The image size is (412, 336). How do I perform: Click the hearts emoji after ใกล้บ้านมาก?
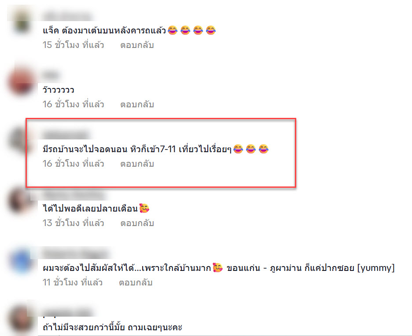217,267
